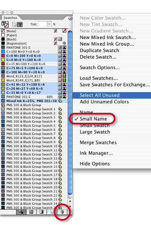Choose Load Swatches... menu item
Image resolution: width=151 pixels, height=225 pixels.
tap(99, 78)
